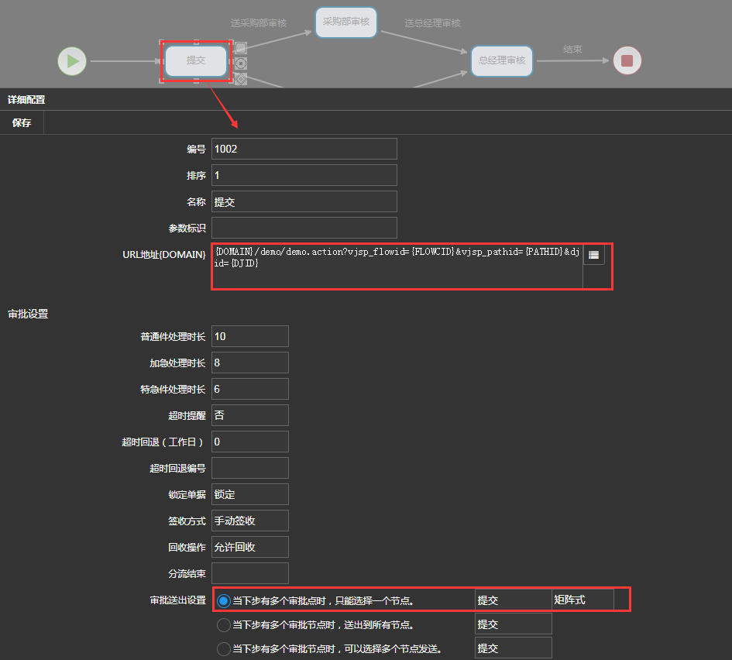The image size is (732, 660).
Task: Click the green start node icon
Action: [x=72, y=60]
